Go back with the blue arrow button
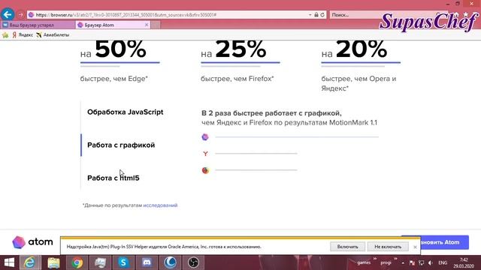Image resolution: width=481 pixels, height=270 pixels. [8, 14]
